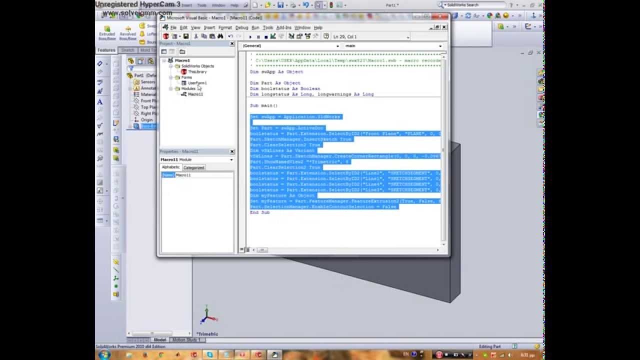Click the Name property value Macro11 field

point(204,175)
